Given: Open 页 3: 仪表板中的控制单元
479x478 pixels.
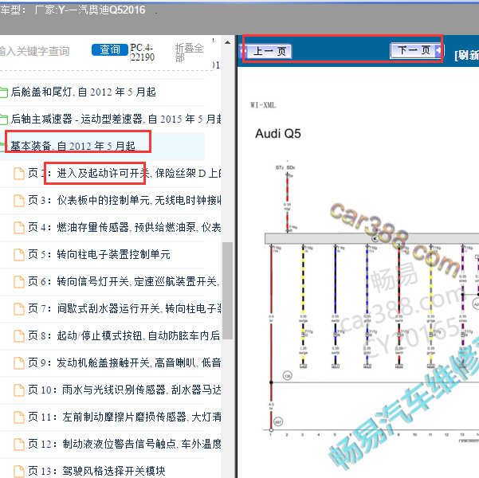Looking at the screenshot, I should [x=124, y=201].
